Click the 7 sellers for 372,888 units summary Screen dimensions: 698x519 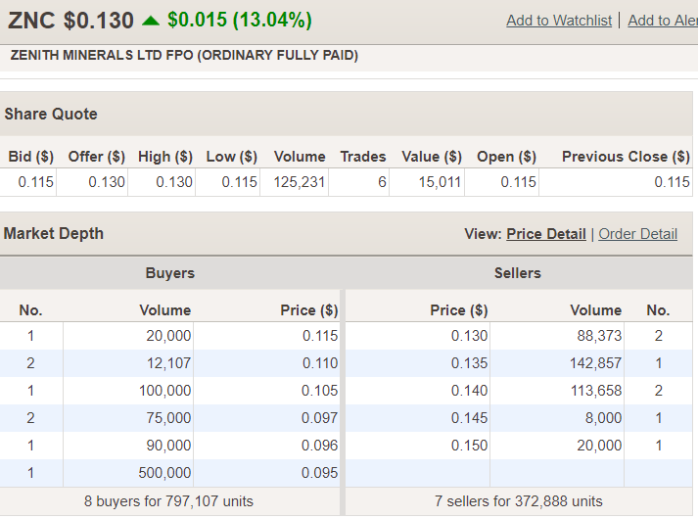(x=519, y=501)
